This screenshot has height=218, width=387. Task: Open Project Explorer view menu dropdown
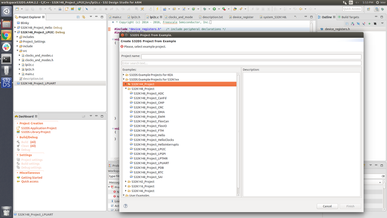(91, 17)
